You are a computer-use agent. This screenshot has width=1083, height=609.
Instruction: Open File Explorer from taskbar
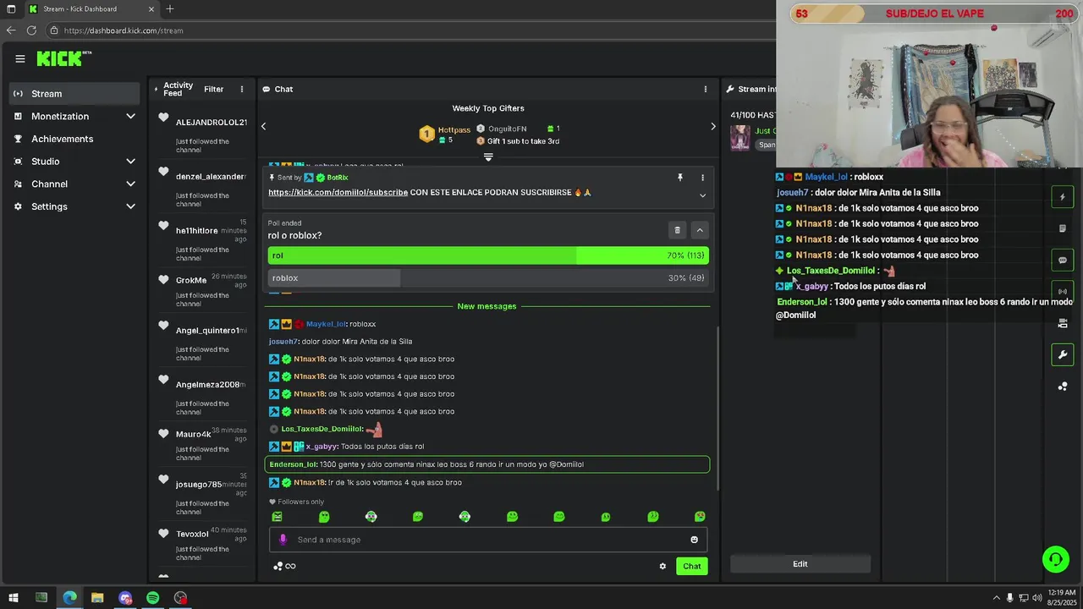point(97,598)
